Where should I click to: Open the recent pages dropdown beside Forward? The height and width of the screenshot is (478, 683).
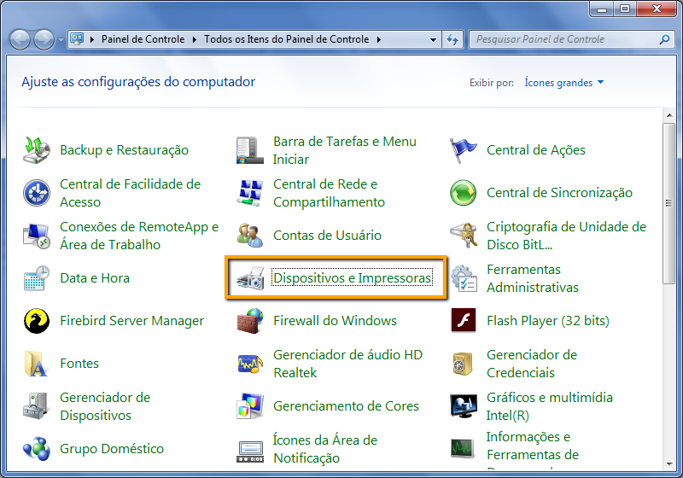coord(61,40)
